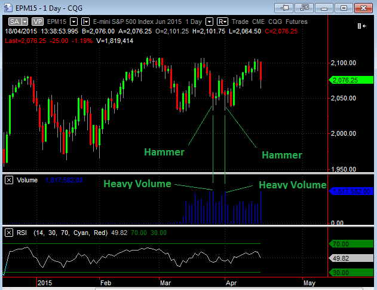The height and width of the screenshot is (290, 377).
Task: Minimize the EPM15 chart window
Action: click(x=324, y=8)
